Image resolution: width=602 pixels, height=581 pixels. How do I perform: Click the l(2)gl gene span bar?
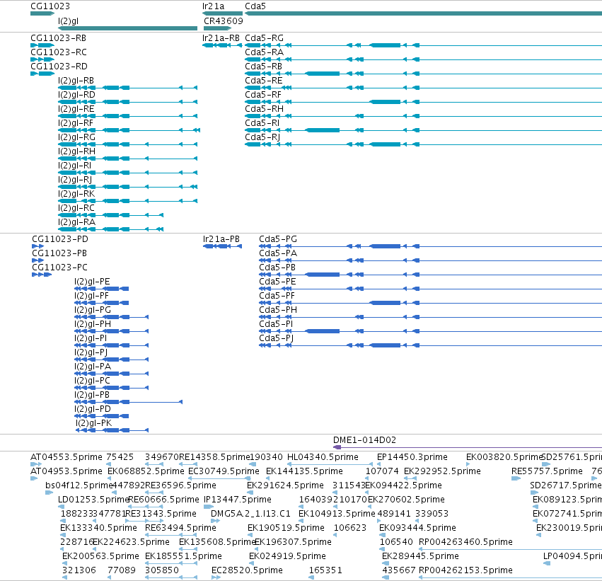(x=127, y=28)
